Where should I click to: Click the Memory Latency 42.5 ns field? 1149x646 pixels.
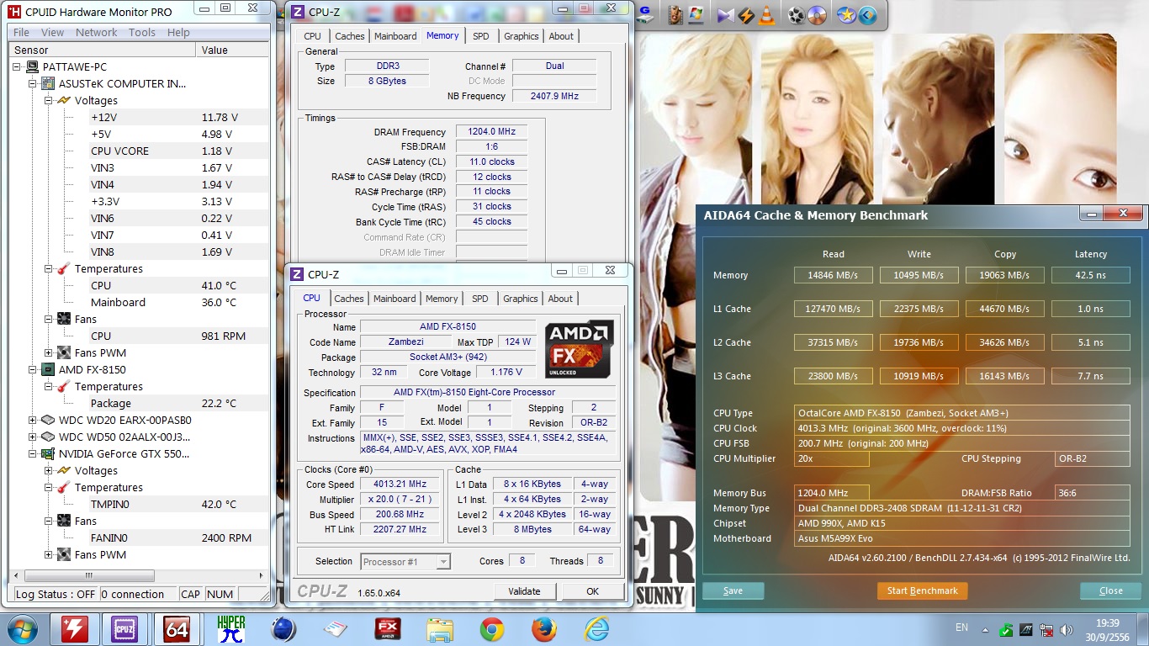pos(1090,275)
